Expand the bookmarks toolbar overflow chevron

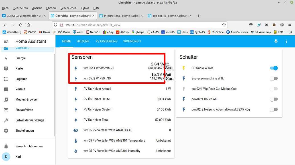[290, 32]
